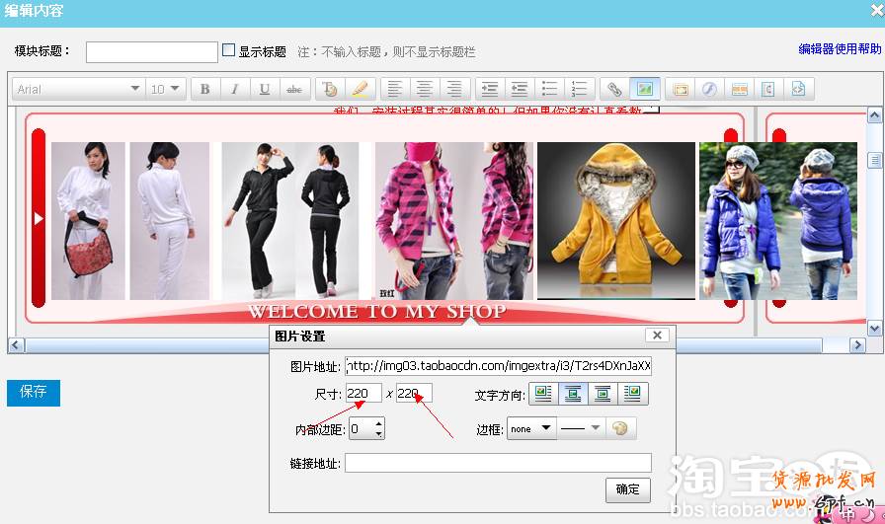Open the border color palette picker

click(x=620, y=429)
